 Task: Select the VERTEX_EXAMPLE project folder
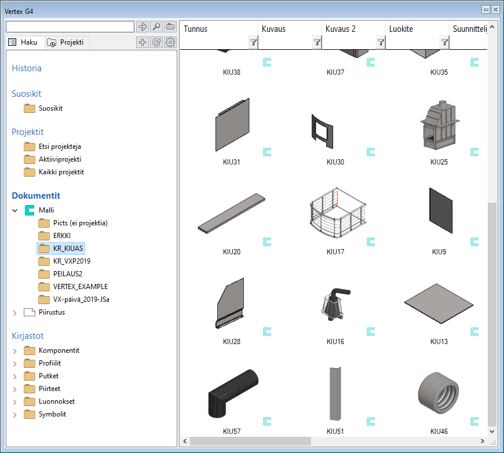point(80,287)
